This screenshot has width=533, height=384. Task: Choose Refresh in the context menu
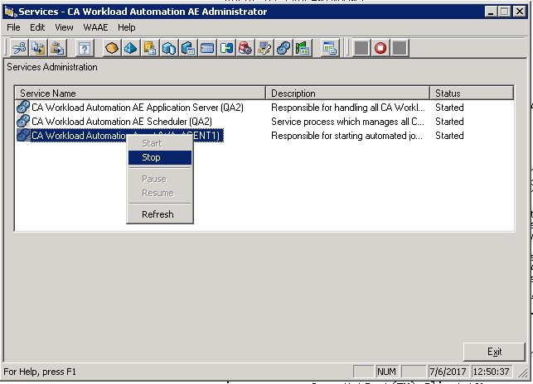pos(160,214)
